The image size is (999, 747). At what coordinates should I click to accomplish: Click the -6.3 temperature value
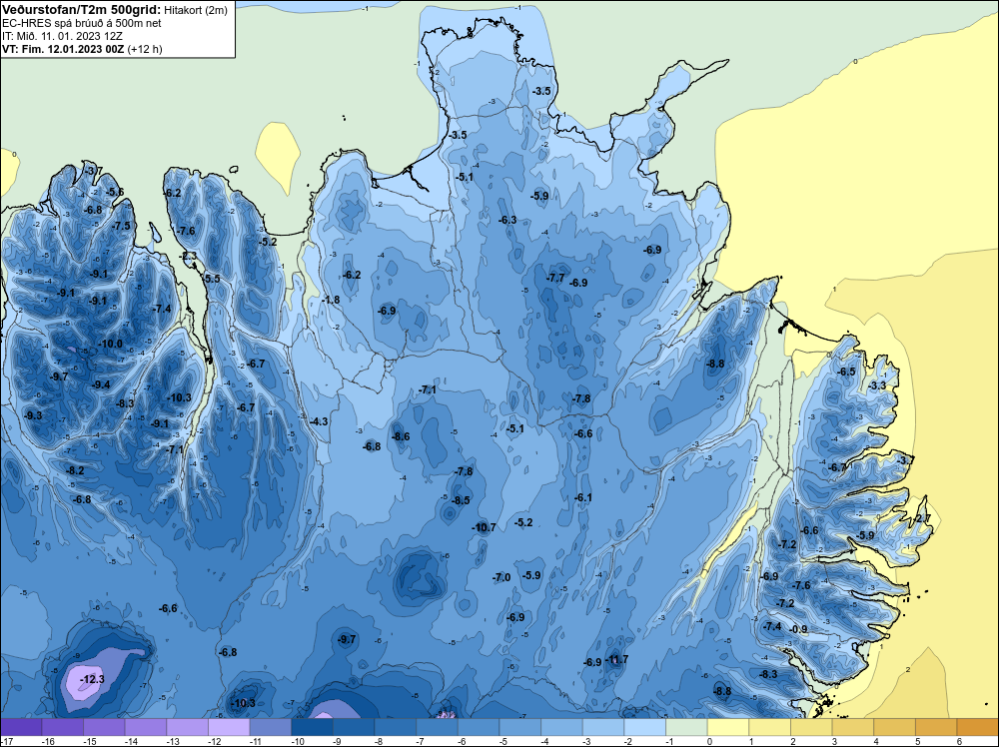tap(507, 220)
